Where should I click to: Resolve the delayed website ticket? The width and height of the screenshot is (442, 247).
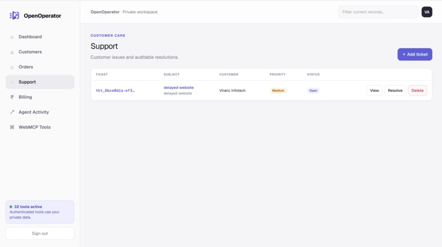(395, 91)
